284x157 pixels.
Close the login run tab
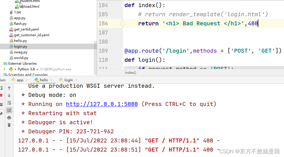coord(76,80)
